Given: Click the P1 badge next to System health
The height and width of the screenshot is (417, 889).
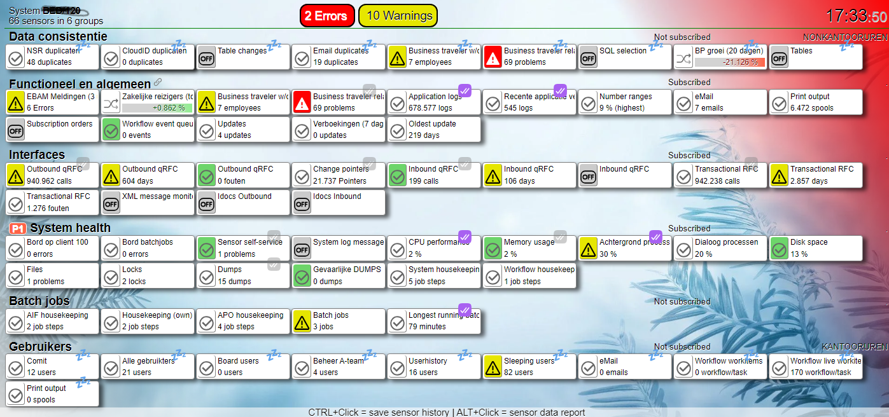Looking at the screenshot, I should [18, 228].
